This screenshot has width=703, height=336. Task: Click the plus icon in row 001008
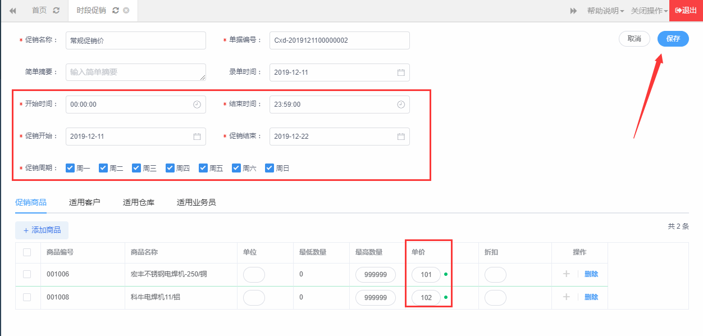[566, 297]
